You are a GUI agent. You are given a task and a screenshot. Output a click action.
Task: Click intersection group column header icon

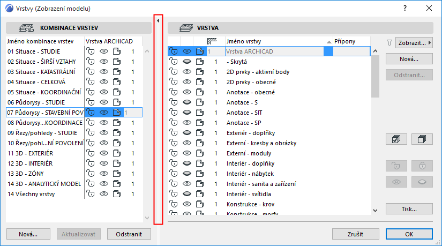pyautogui.click(x=212, y=41)
